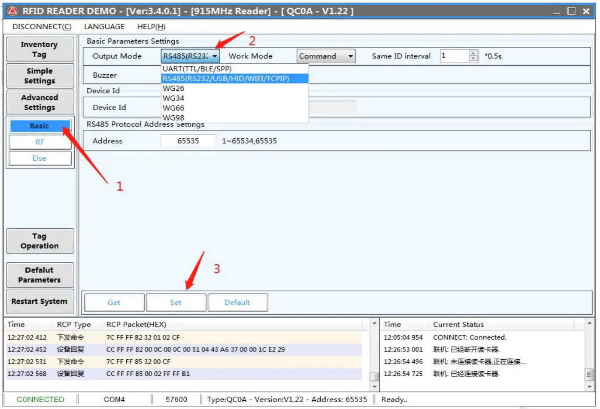Click Restart System
The height and width of the screenshot is (409, 600).
(x=40, y=301)
